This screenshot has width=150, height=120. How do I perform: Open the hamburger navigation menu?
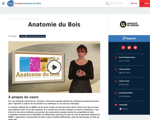[3, 3]
